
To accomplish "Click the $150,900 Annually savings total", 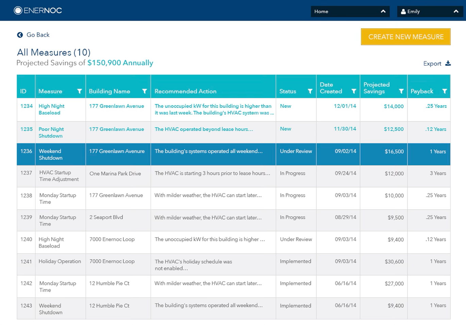I will coord(120,63).
